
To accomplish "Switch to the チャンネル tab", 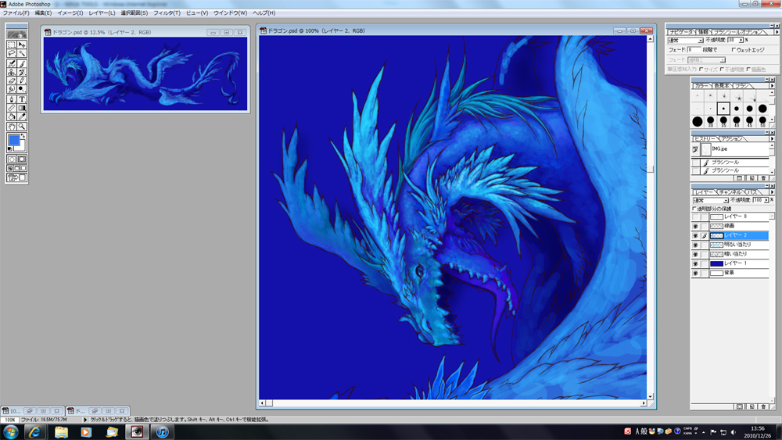I will 730,191.
